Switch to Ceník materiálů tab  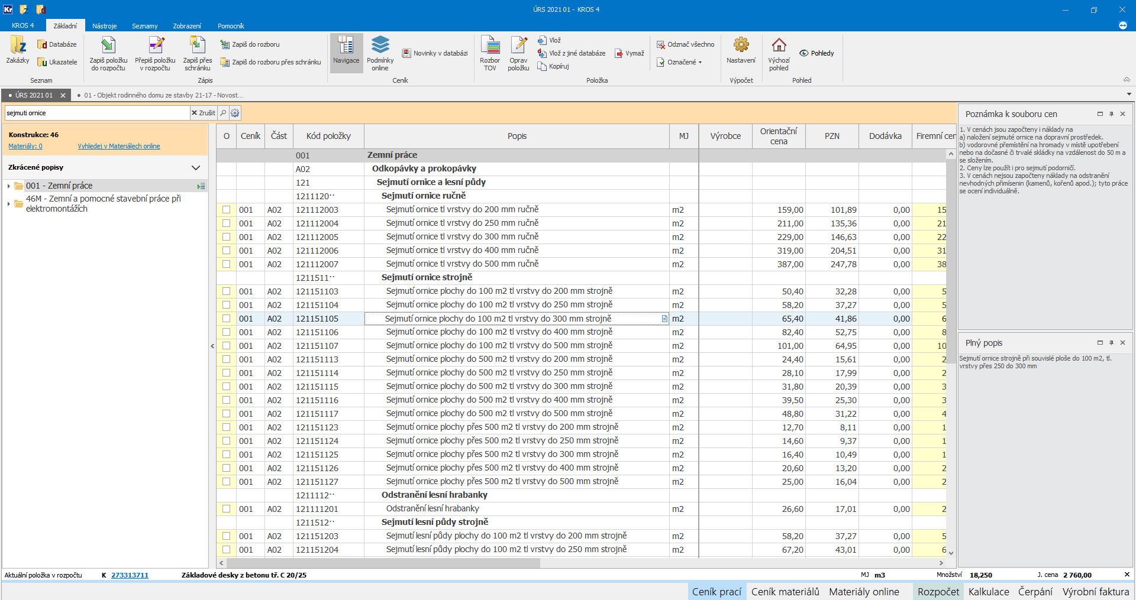(x=785, y=592)
